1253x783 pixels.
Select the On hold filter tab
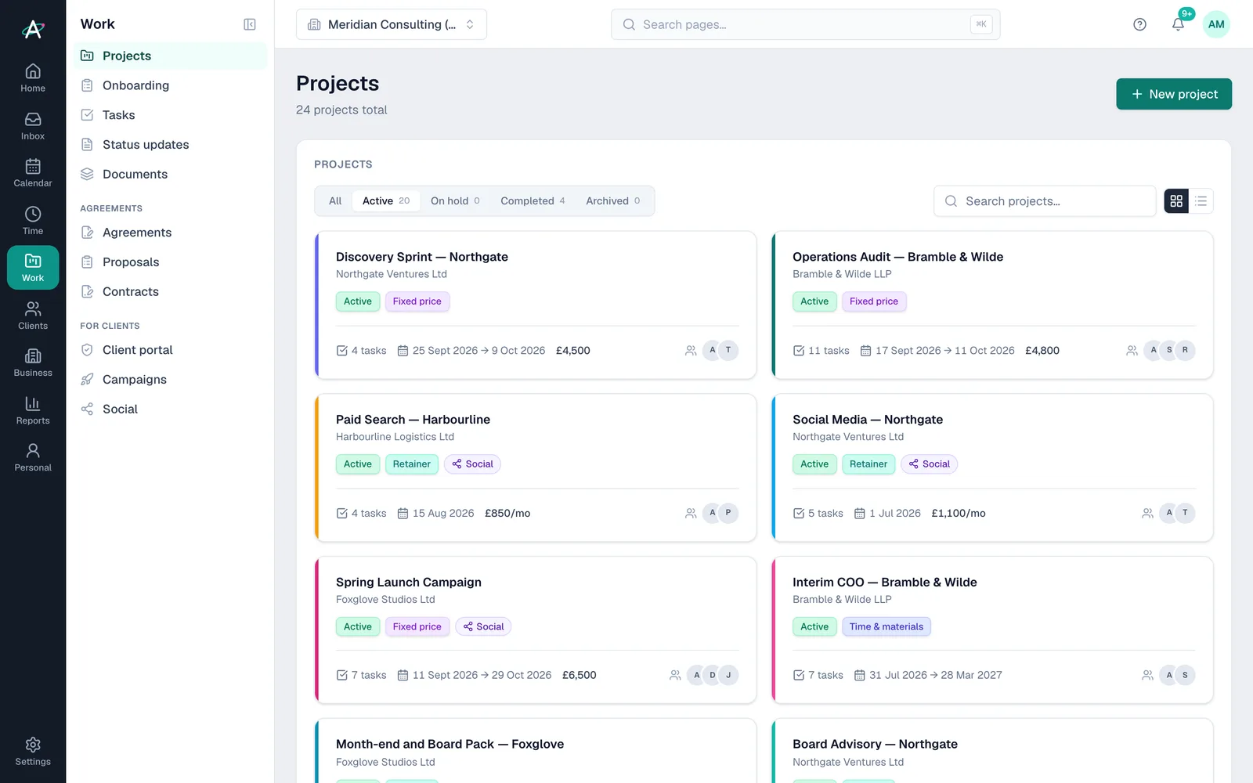(x=455, y=201)
